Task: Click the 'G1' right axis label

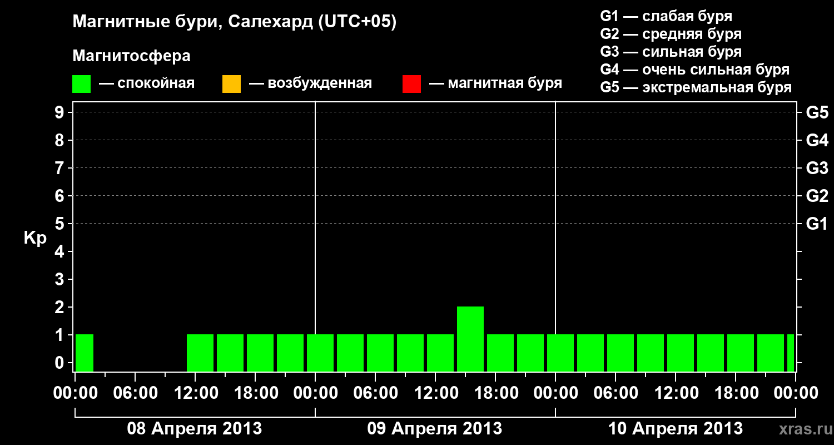Action: tap(817, 224)
